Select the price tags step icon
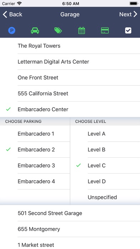The height and width of the screenshot is (249, 140). point(58,30)
